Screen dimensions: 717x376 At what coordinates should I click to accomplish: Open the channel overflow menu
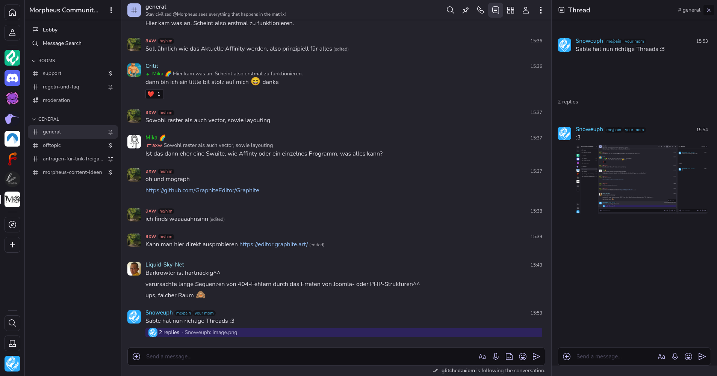coord(540,10)
